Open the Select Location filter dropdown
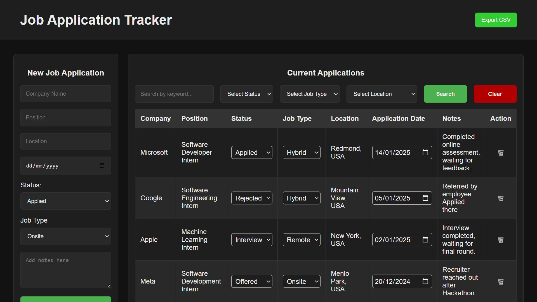Image resolution: width=537 pixels, height=302 pixels. coord(382,94)
